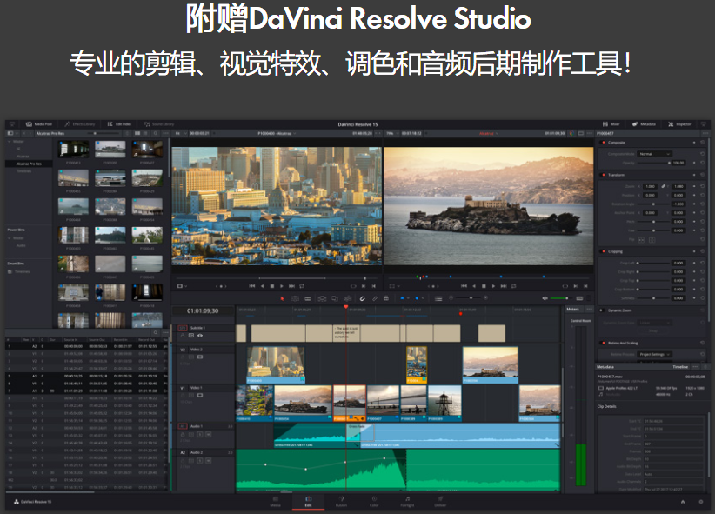The width and height of the screenshot is (715, 514).
Task: Open Project Settings gear icon
Action: point(701,502)
